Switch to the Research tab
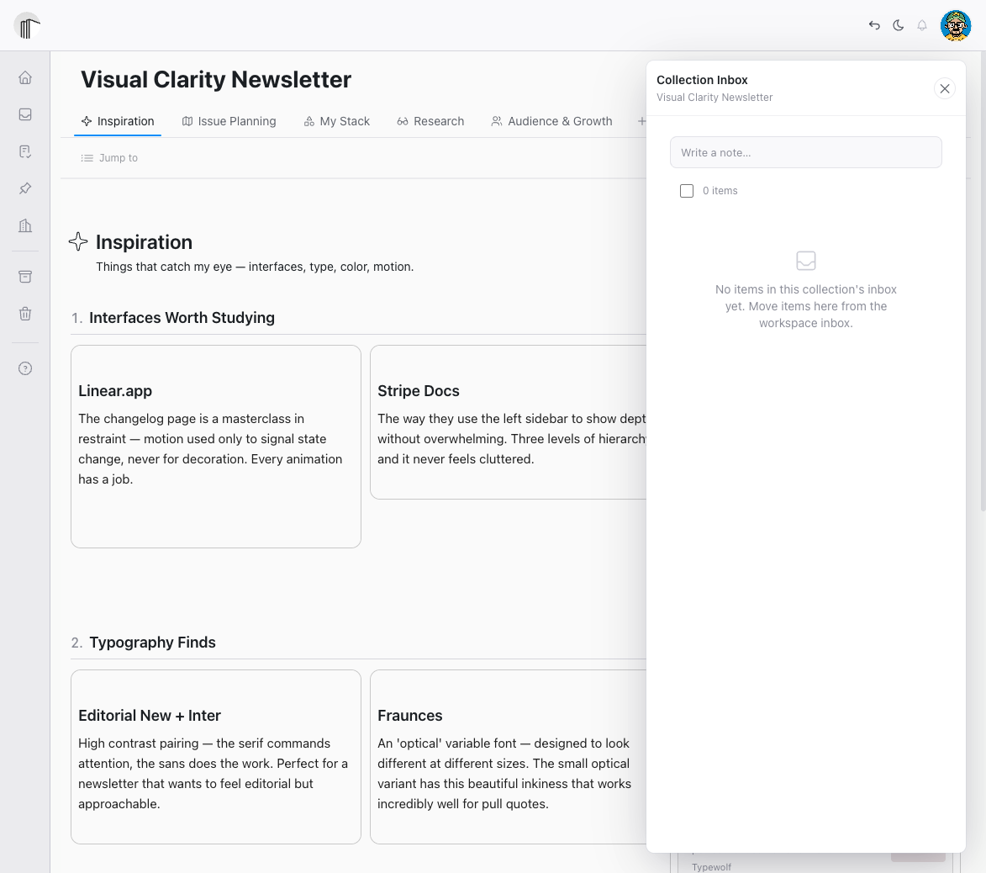The width and height of the screenshot is (986, 873). [x=430, y=121]
